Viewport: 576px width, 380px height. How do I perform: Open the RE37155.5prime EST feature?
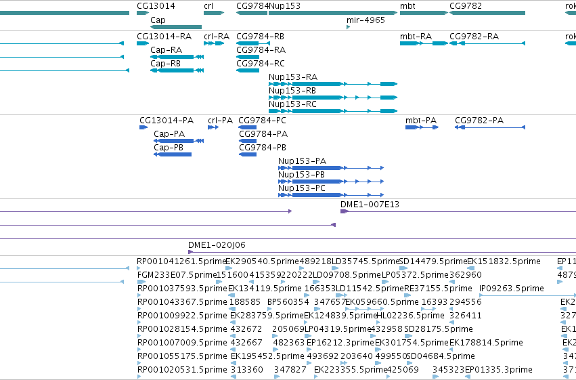point(407,295)
